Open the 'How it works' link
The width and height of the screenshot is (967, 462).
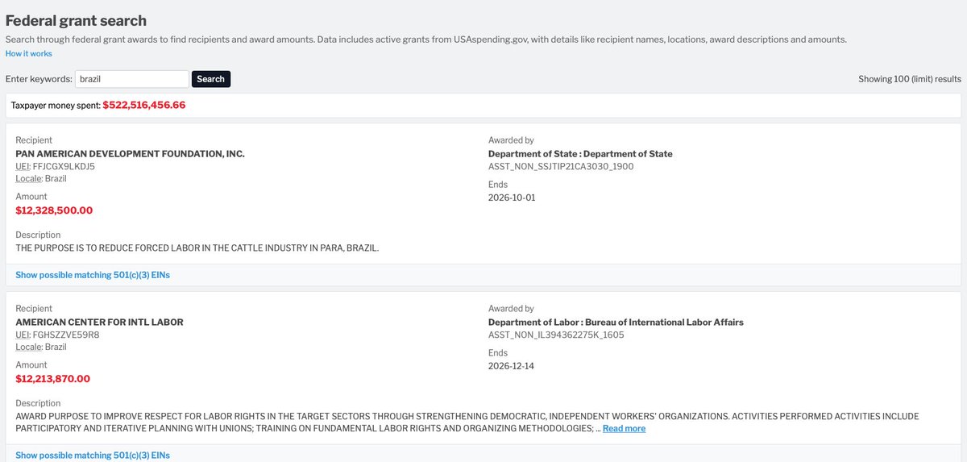tap(29, 53)
